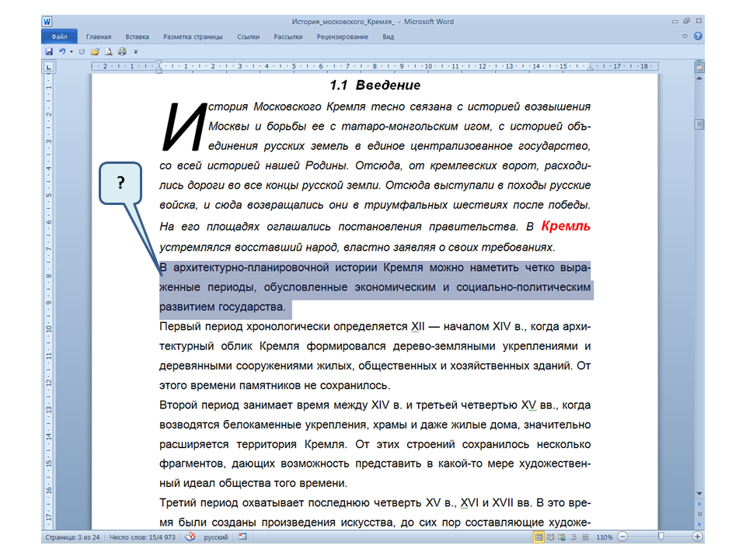Image resolution: width=746 pixels, height=559 pixels.
Task: Click the Undo arrow icon
Action: pyautogui.click(x=61, y=51)
